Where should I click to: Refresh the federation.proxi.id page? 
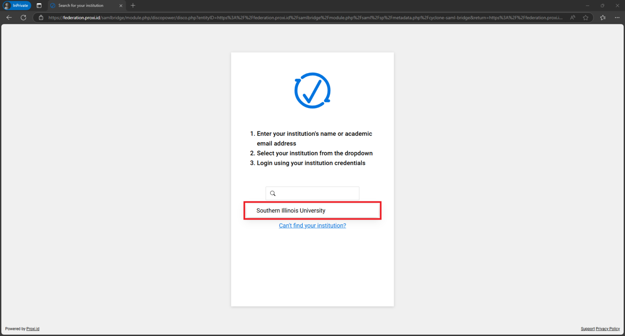[23, 17]
